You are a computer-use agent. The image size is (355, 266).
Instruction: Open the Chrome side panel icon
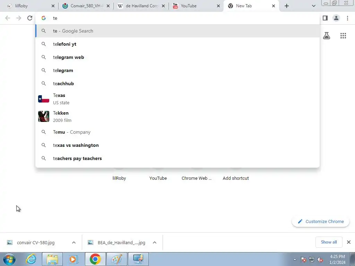click(x=325, y=18)
